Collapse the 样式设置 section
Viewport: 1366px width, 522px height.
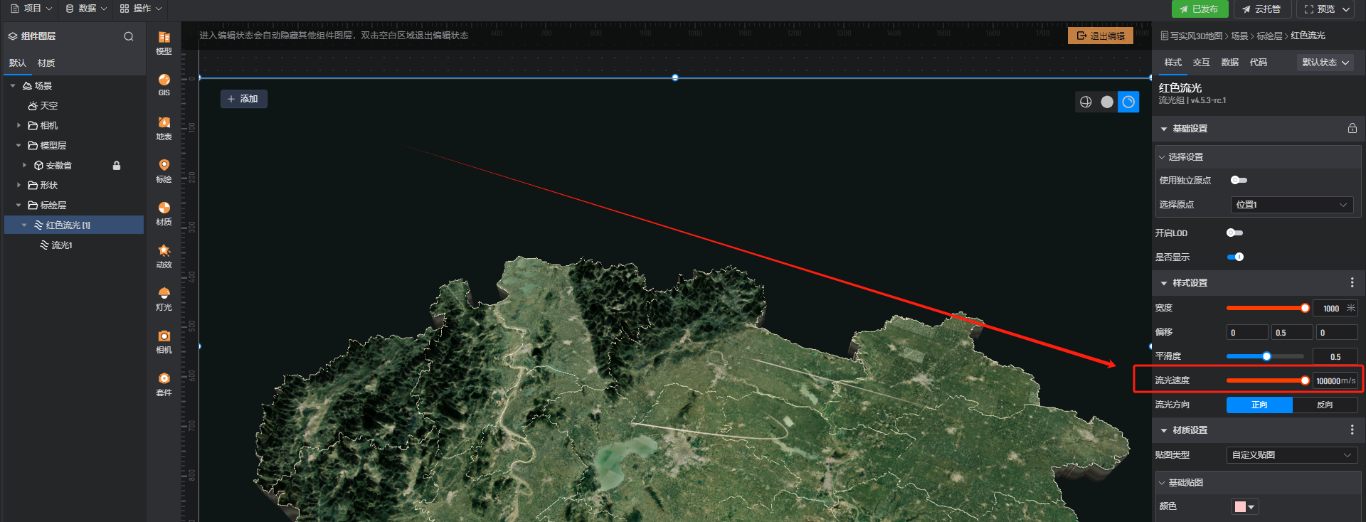click(1164, 283)
